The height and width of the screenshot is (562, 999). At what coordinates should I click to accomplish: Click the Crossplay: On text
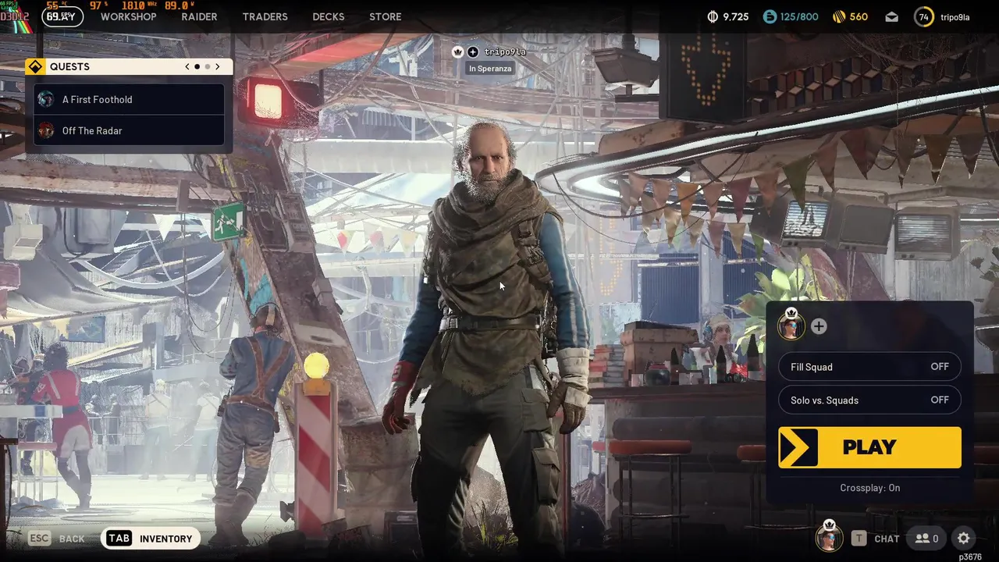pyautogui.click(x=869, y=488)
